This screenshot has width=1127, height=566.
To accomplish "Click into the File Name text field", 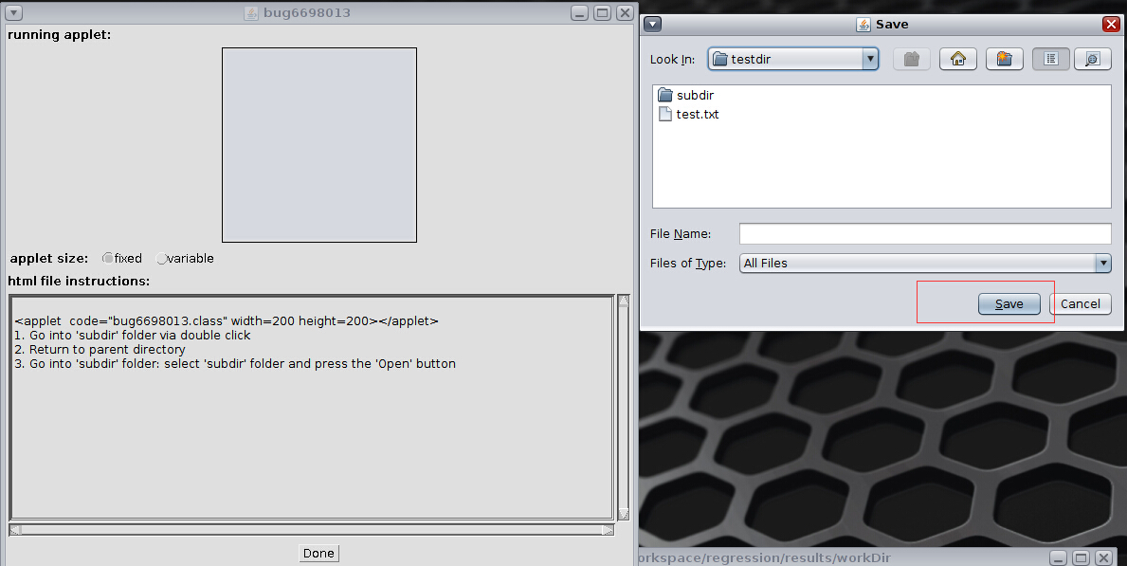I will pyautogui.click(x=924, y=234).
